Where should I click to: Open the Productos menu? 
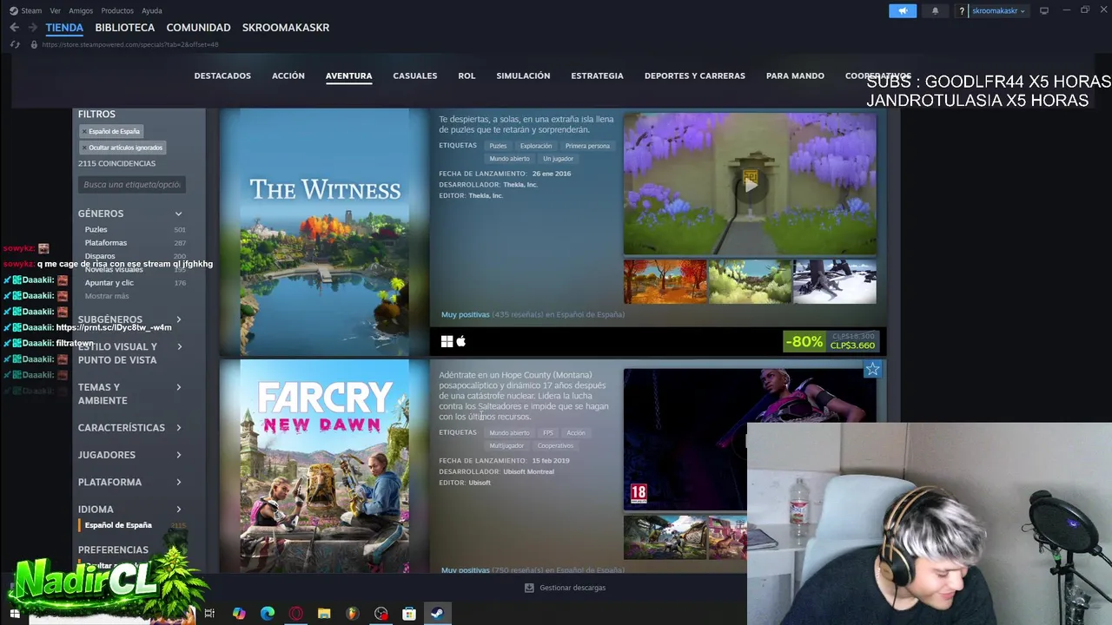click(x=117, y=10)
